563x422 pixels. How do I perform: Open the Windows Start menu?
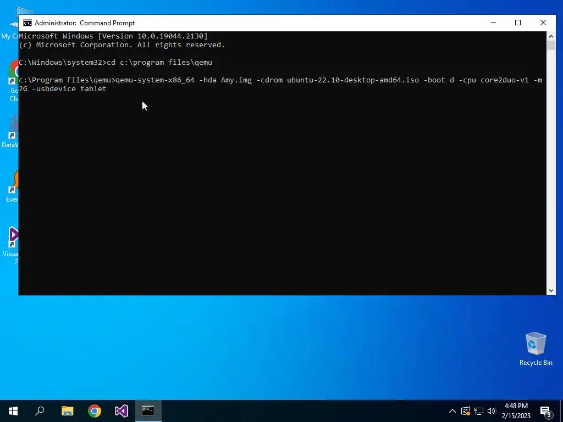(13, 411)
